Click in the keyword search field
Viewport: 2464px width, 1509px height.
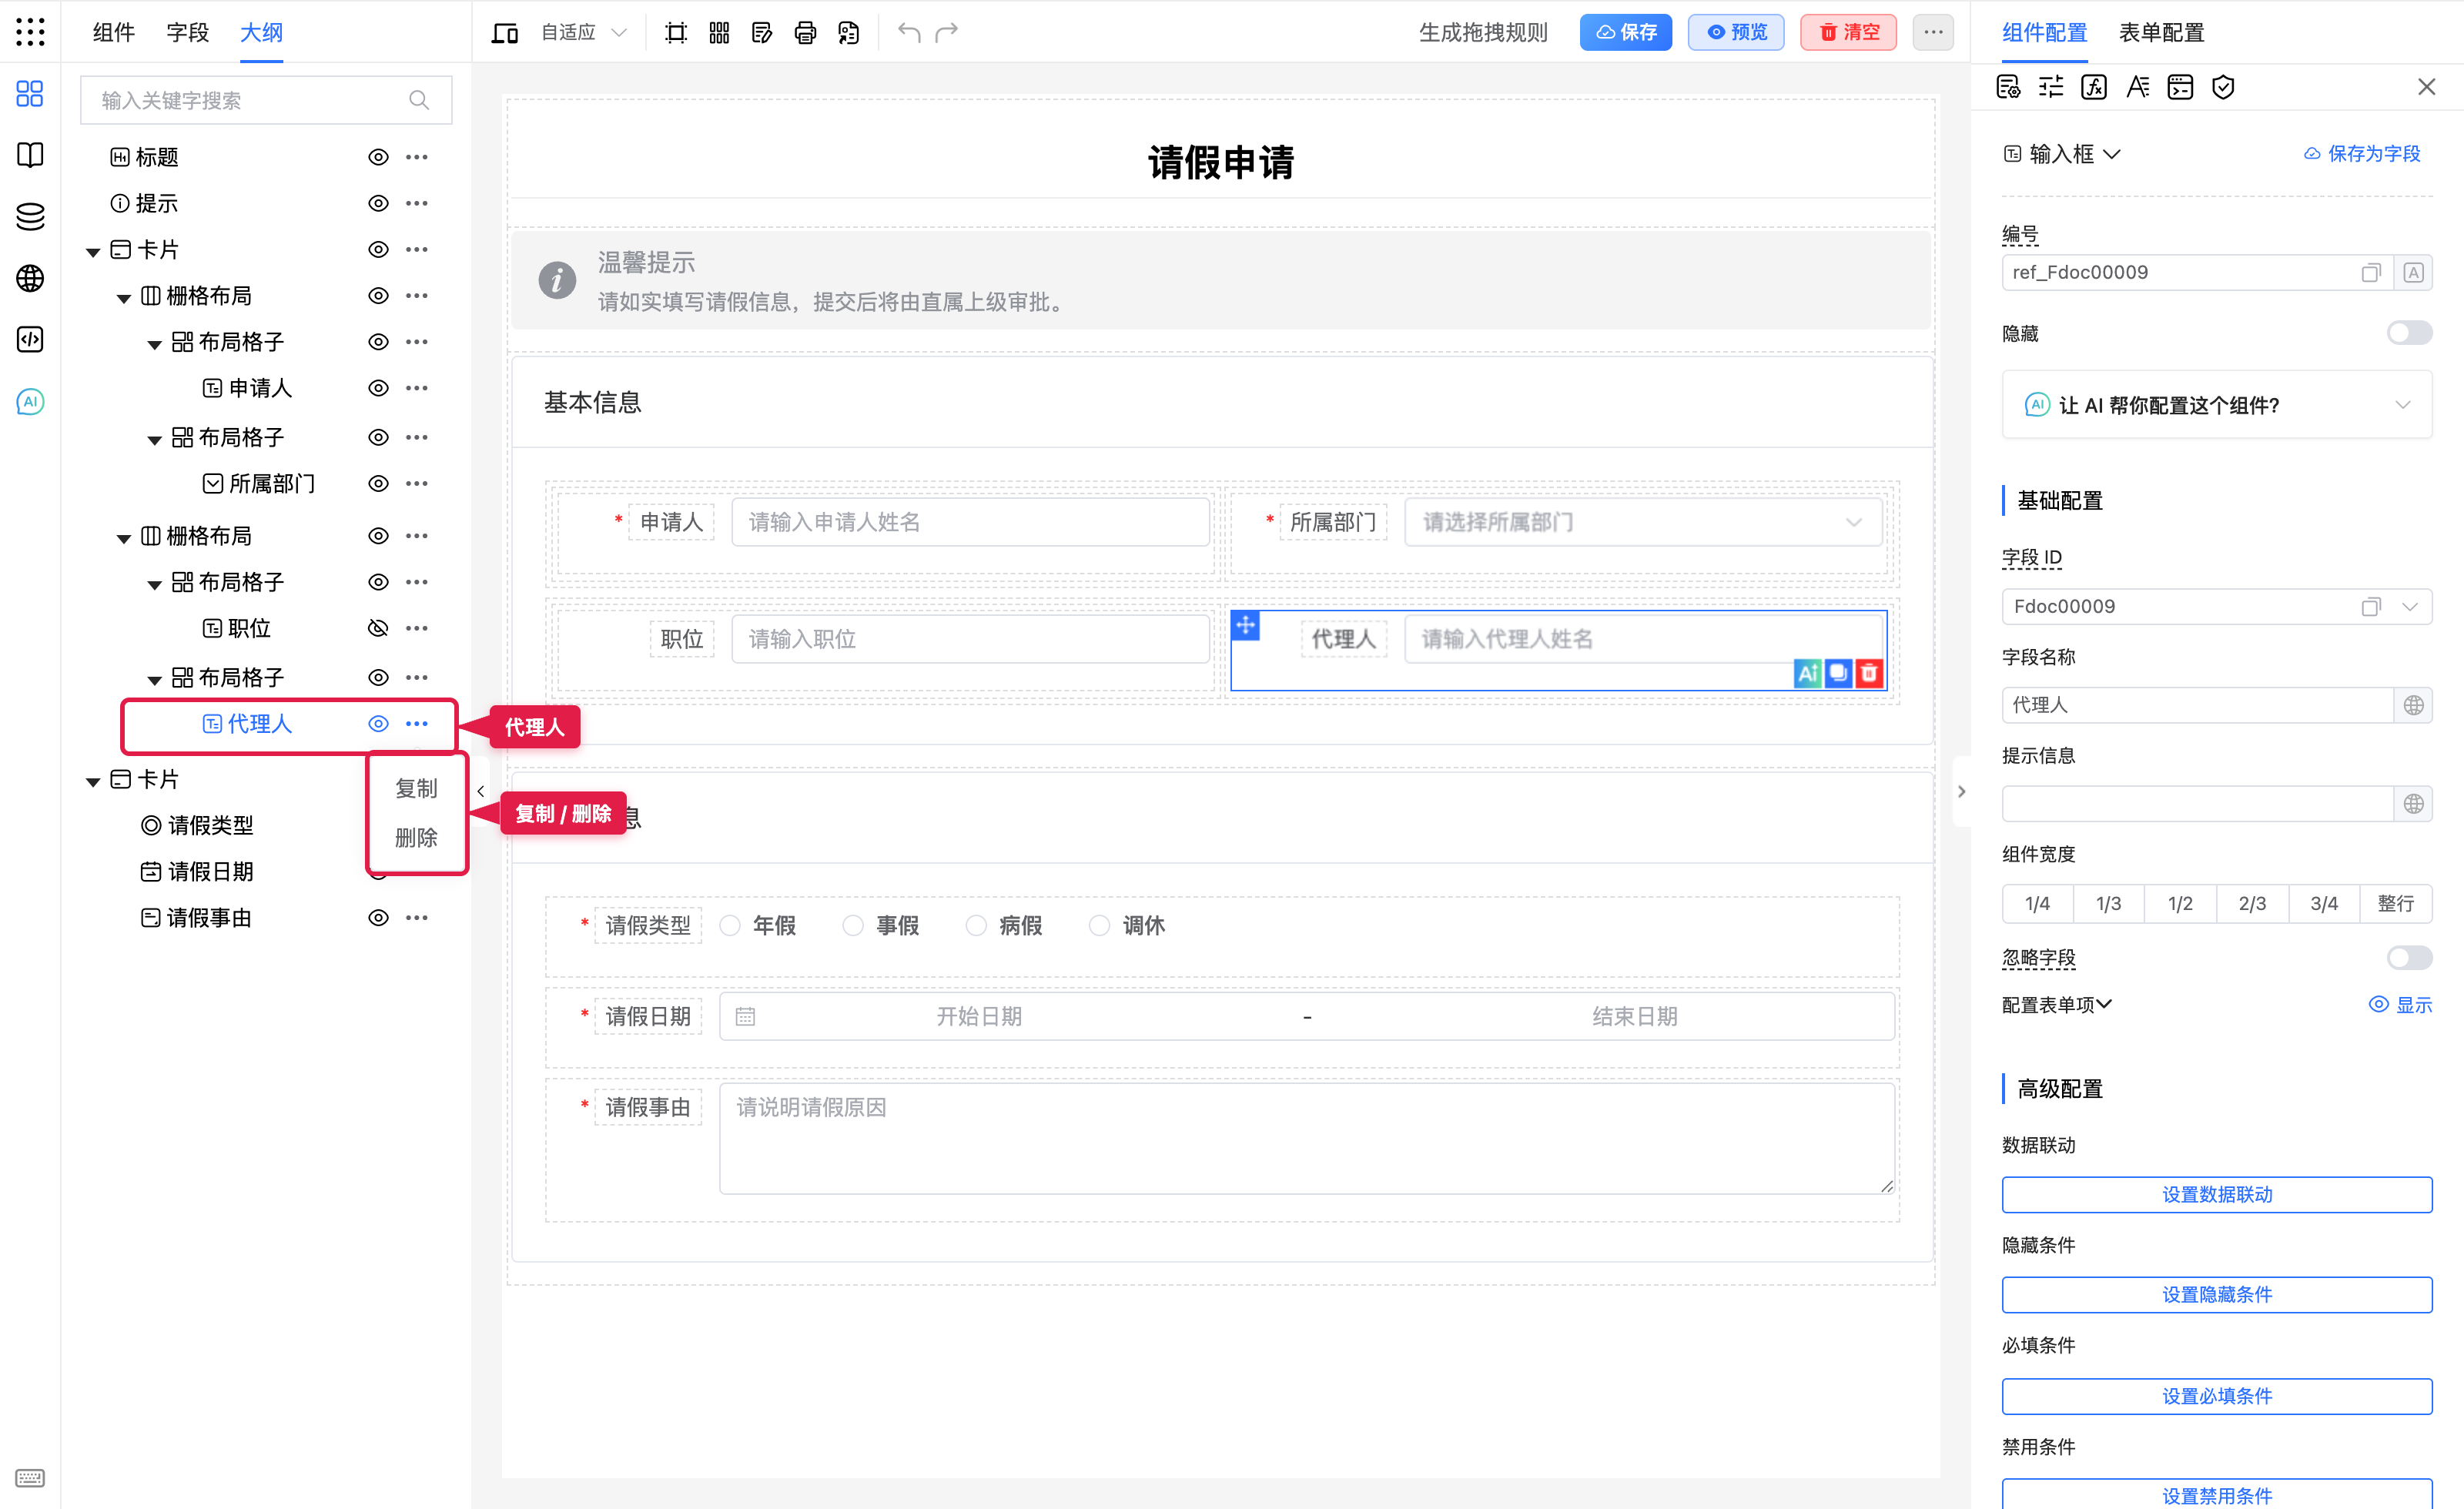pos(266,100)
